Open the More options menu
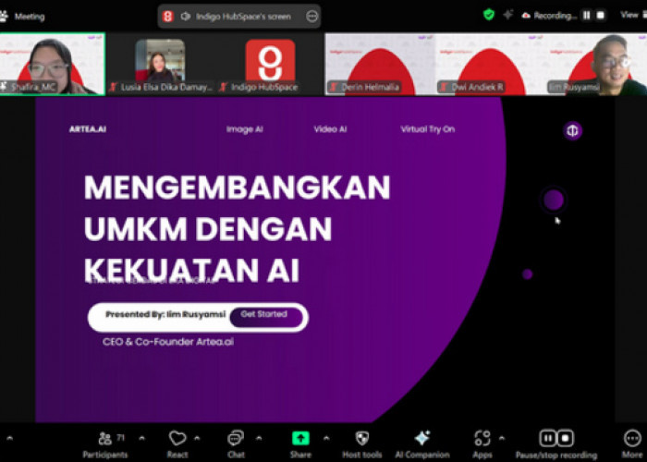647x462 pixels. 632,444
